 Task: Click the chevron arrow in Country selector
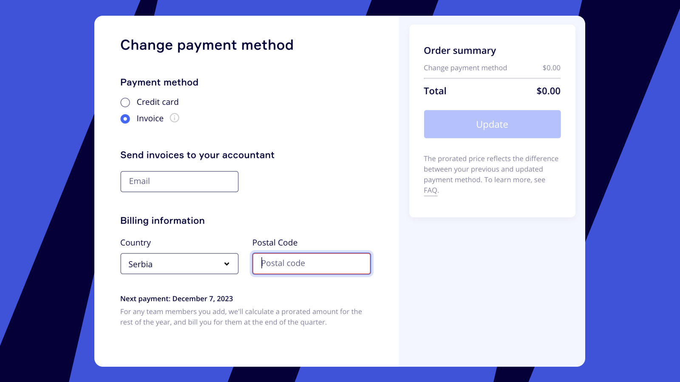click(227, 264)
